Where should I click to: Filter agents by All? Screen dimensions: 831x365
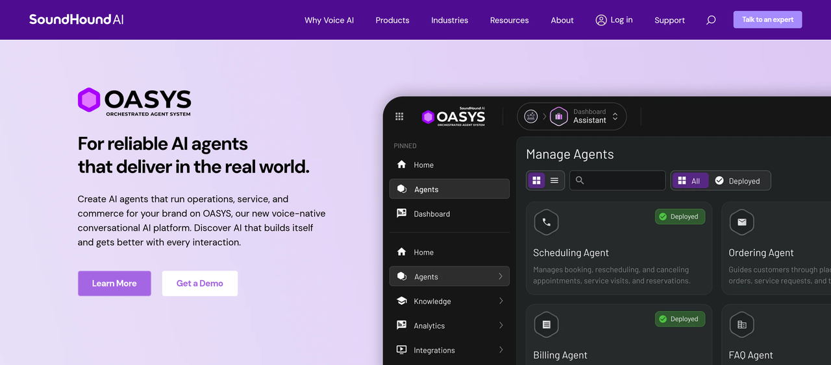689,181
